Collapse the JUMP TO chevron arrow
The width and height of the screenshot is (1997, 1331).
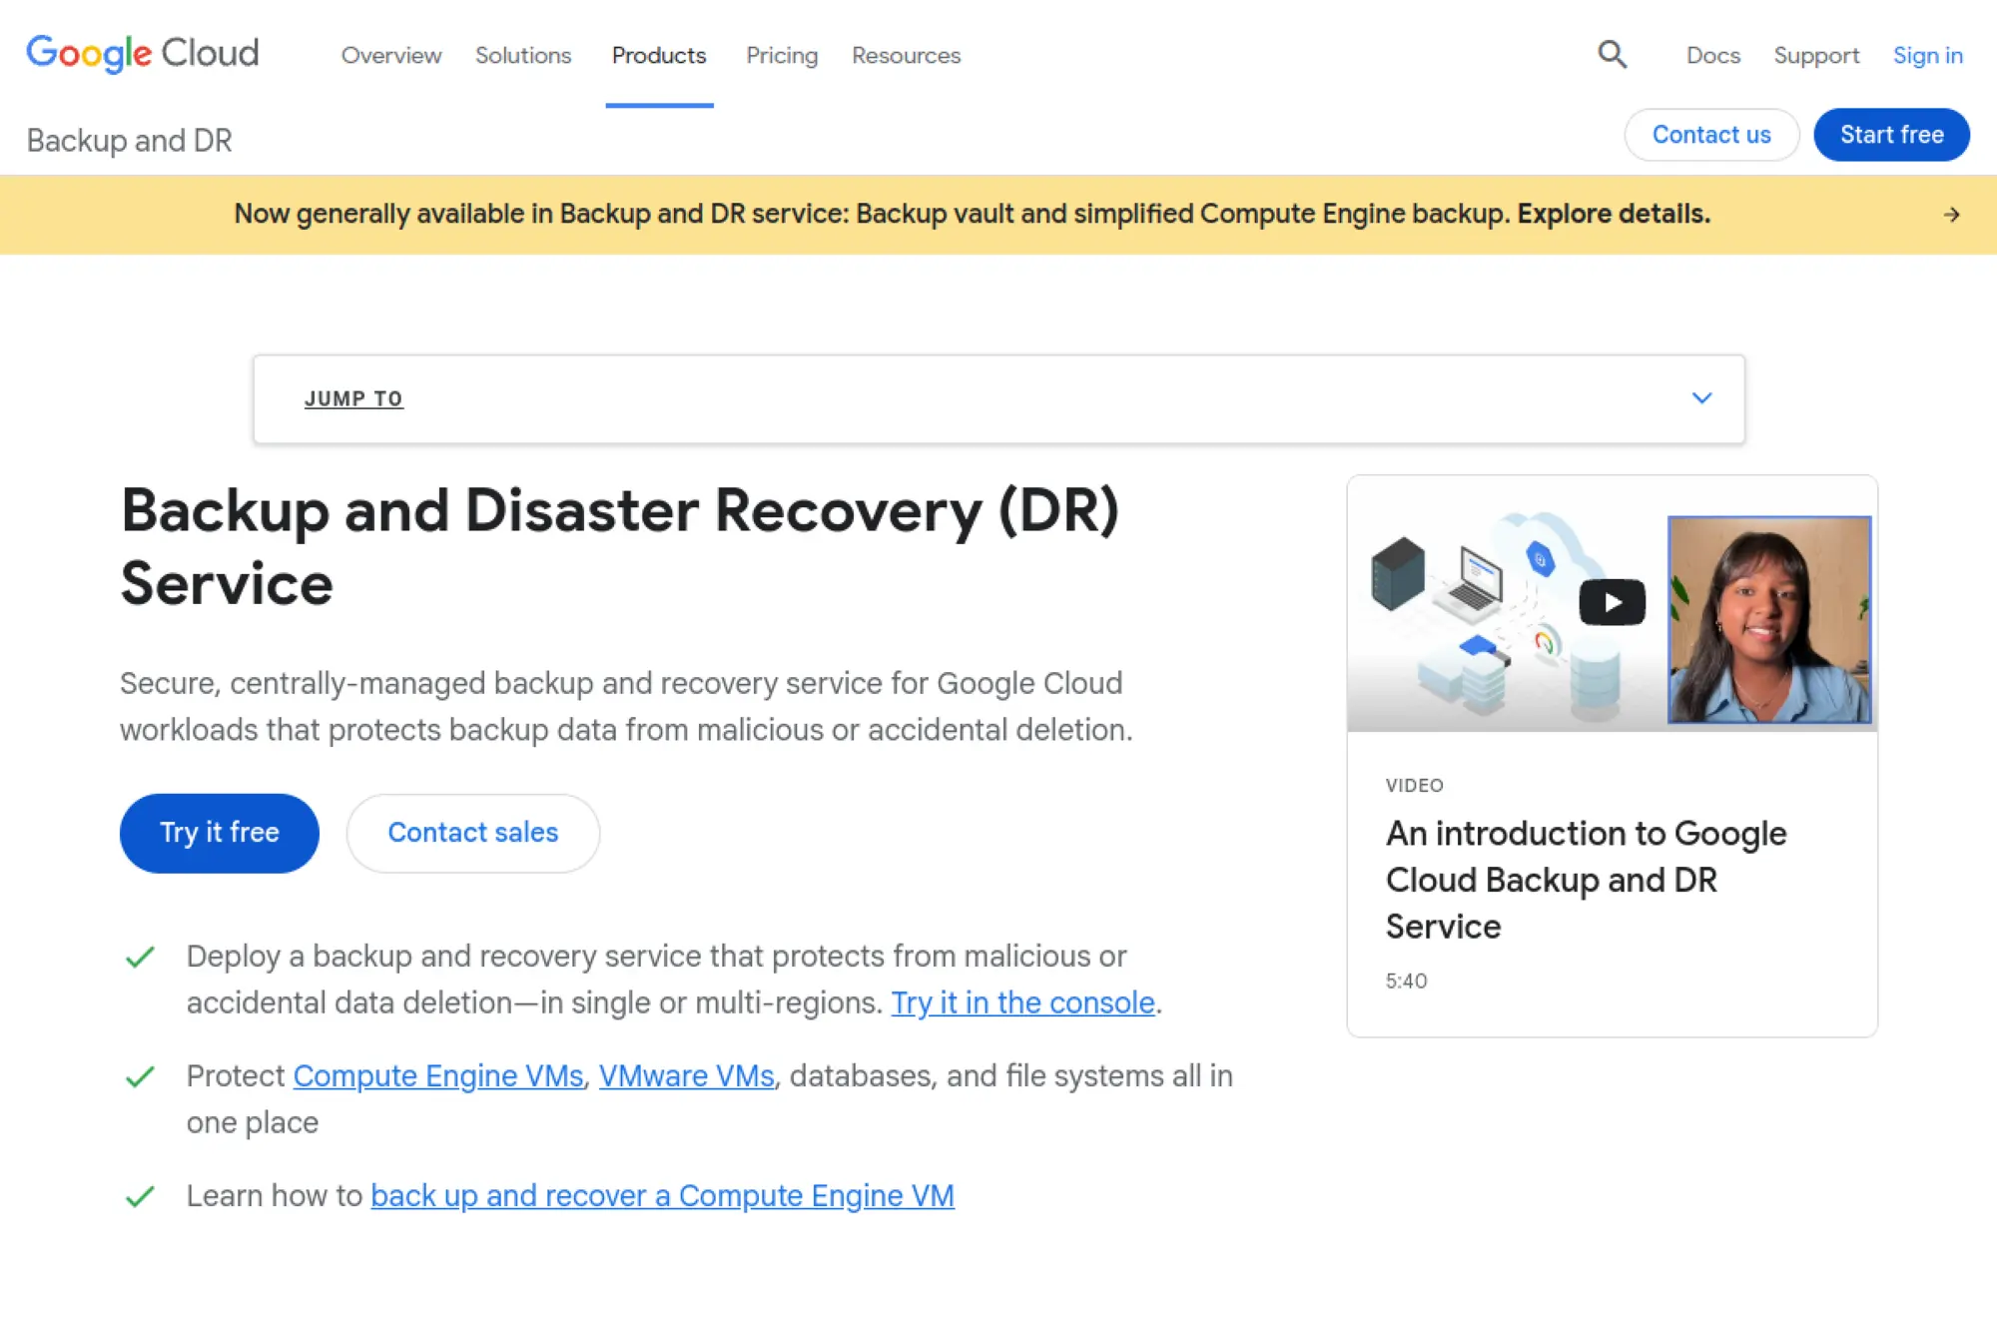(x=1702, y=397)
